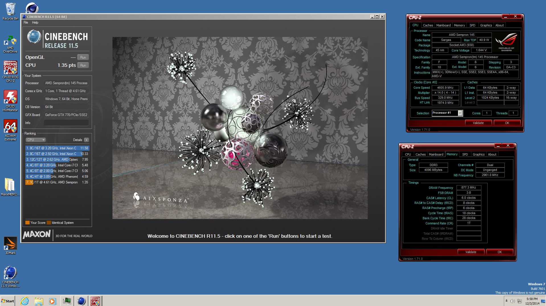Open Mainboard tab in upper CPU-Z window
The width and height of the screenshot is (546, 306).
pos(443,25)
